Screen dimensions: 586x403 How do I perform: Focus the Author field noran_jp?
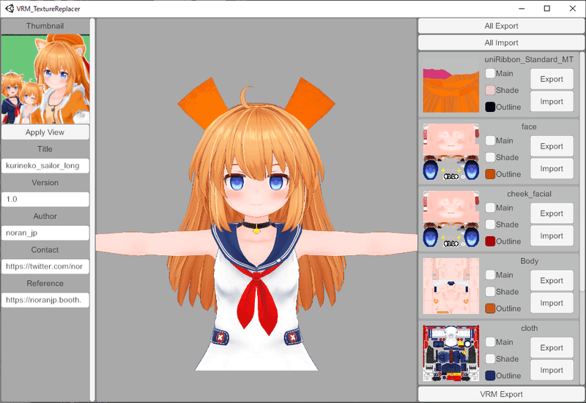point(45,233)
